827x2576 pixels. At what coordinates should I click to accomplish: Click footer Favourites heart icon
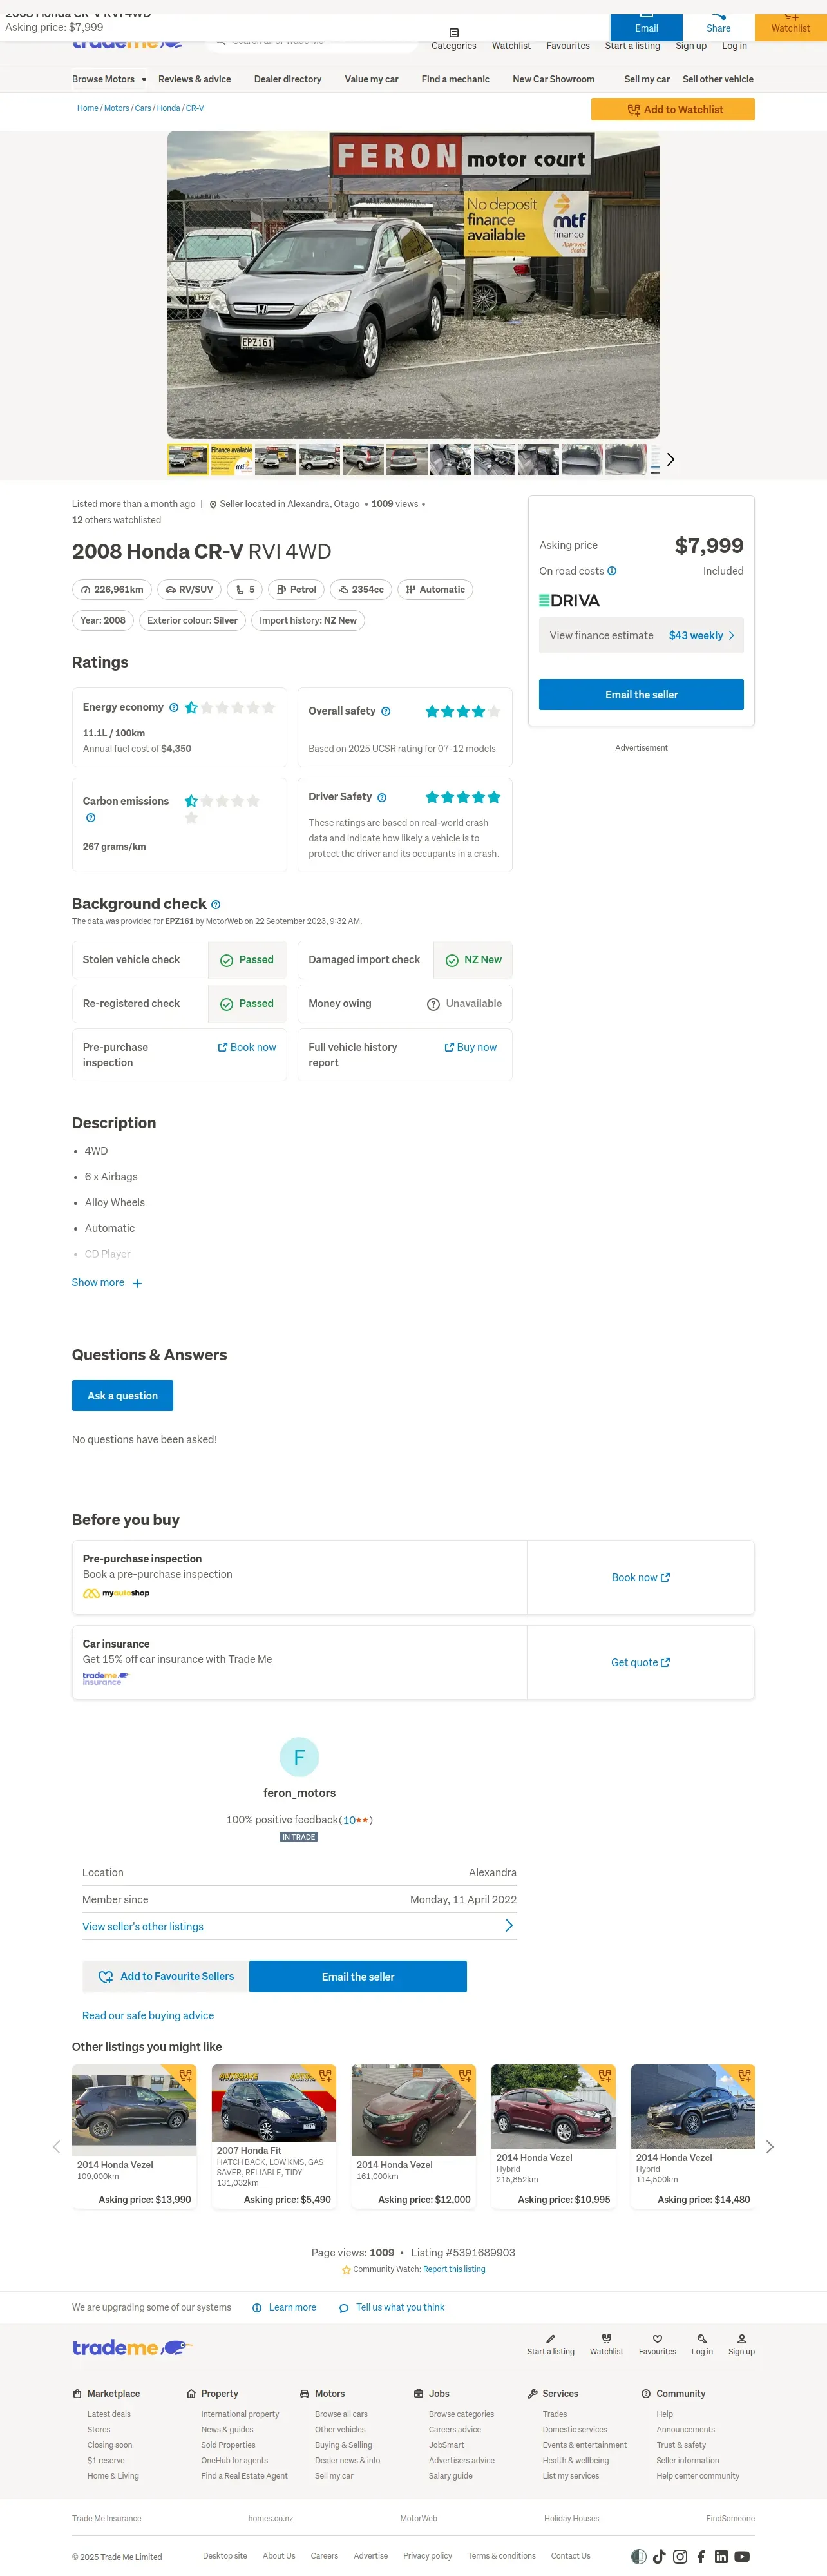[x=657, y=2339]
